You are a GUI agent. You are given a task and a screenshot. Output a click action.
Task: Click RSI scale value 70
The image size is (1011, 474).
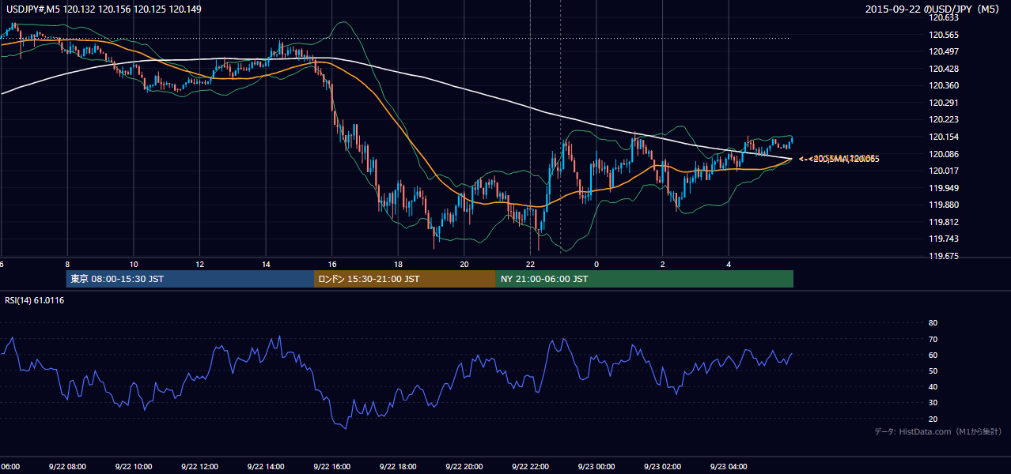[x=933, y=339]
